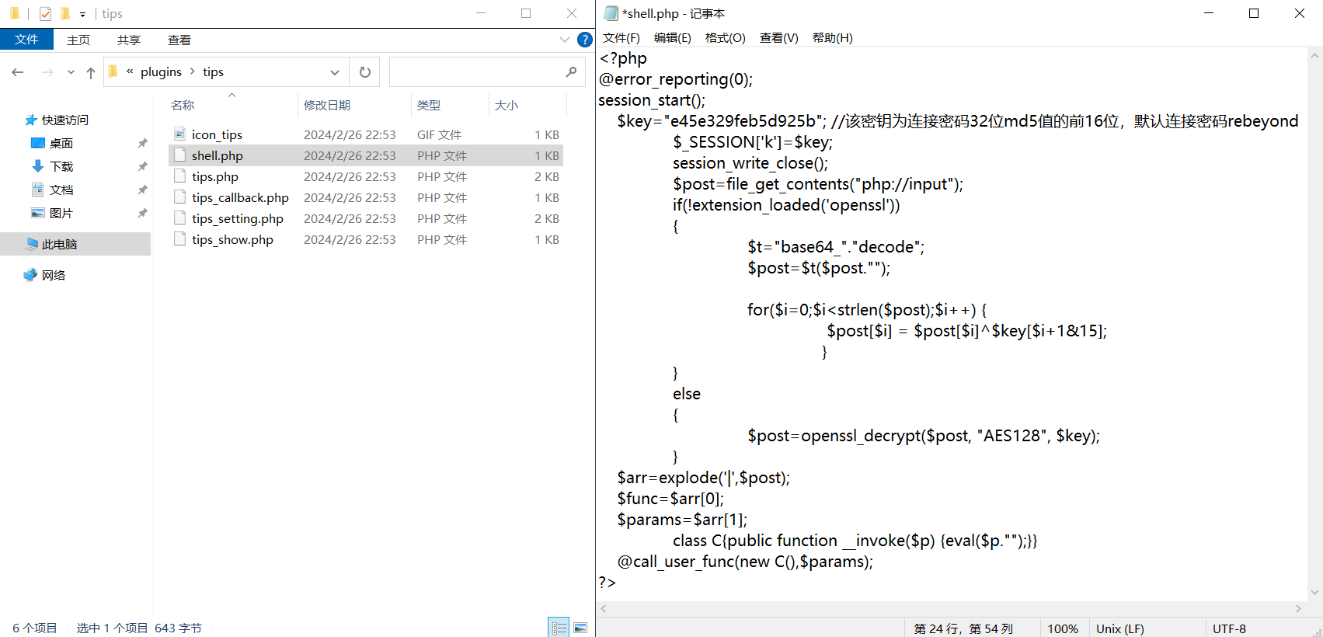Expand the Explorer ribbon chevron
The height and width of the screenshot is (637, 1323).
point(564,40)
